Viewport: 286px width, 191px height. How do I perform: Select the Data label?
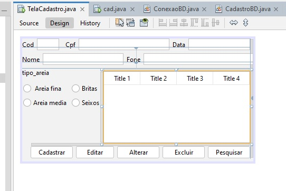(179, 45)
